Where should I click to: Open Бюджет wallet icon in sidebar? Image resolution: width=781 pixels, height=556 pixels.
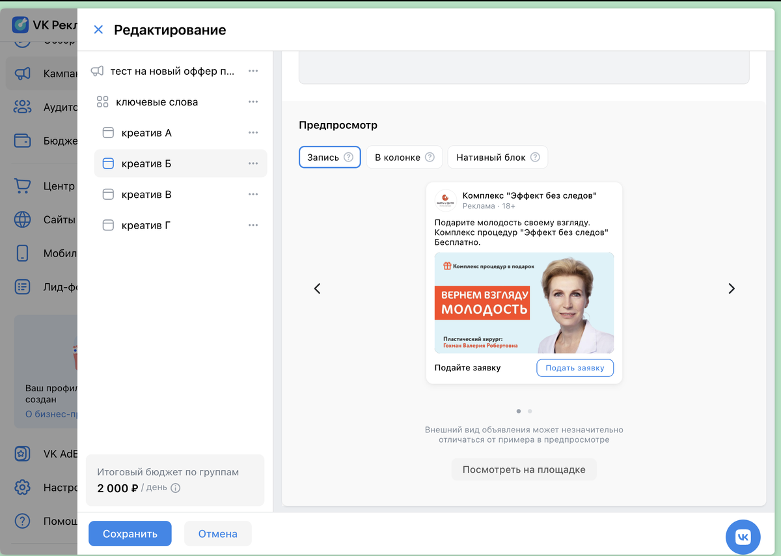click(x=22, y=141)
